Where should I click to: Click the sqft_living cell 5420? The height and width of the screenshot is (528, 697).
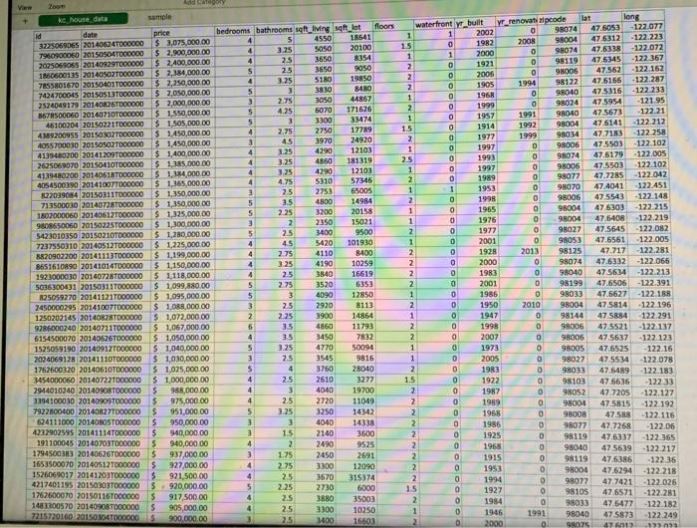(x=315, y=243)
